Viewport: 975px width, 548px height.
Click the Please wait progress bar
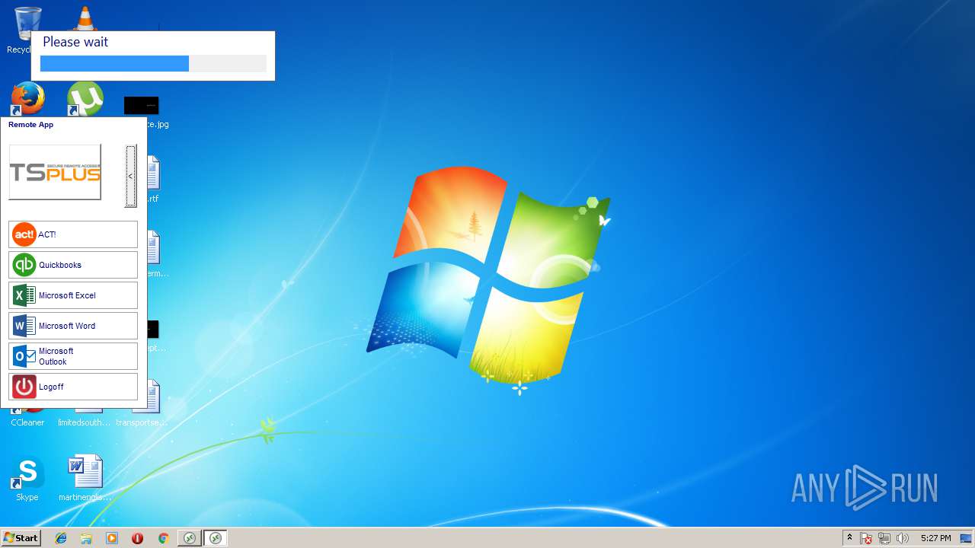click(153, 64)
